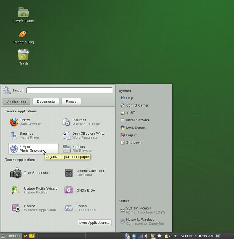Screen dimensions: 234x239
Task: Open the Bluetooth tray icon
Action: [134, 236]
